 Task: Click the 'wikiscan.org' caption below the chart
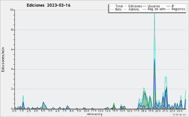point(94,114)
